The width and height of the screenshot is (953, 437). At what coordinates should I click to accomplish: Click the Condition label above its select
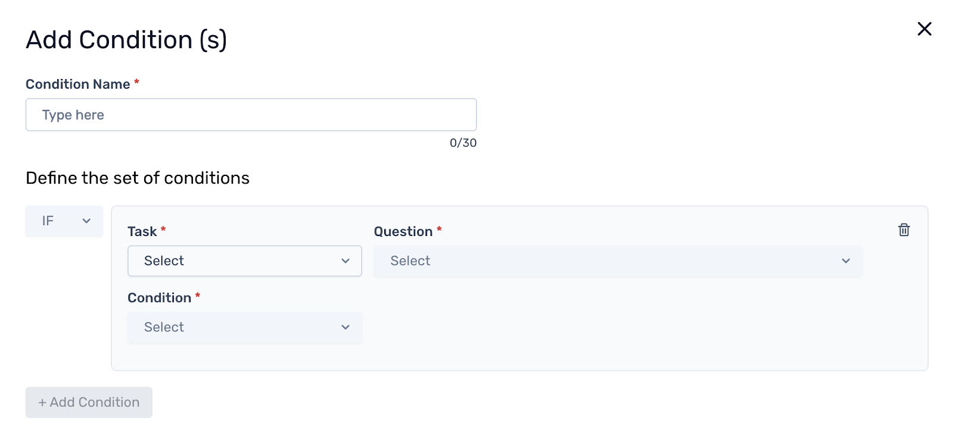click(159, 297)
